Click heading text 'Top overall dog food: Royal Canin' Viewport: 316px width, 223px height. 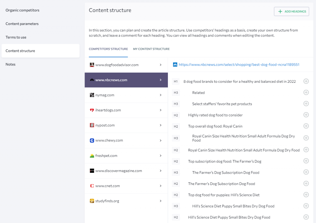[x=215, y=126]
